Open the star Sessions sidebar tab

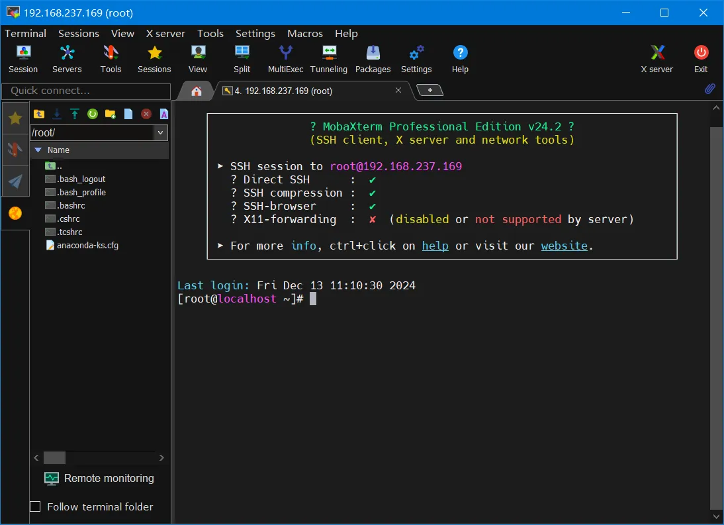(x=15, y=119)
